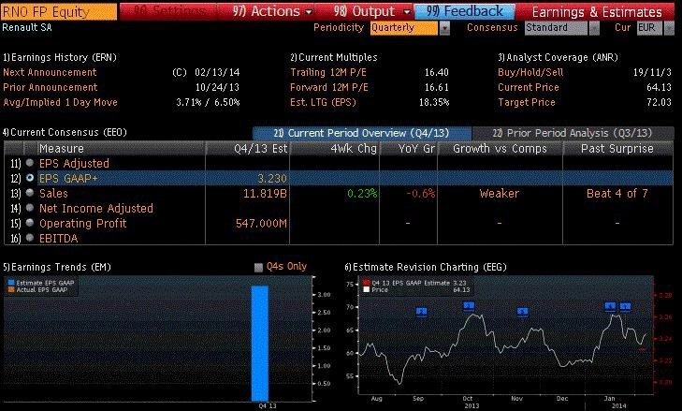Click the white Price legend swatch
Viewport: 682px width, 411px height.
367,289
